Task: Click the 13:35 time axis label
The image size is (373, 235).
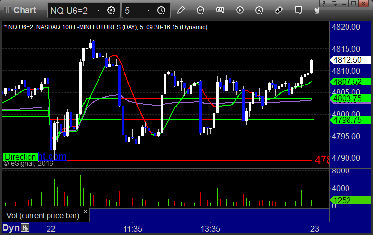Action: pyautogui.click(x=210, y=229)
